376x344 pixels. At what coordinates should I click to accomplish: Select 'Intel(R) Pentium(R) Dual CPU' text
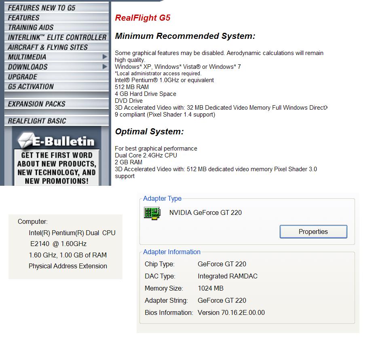pos(72,233)
